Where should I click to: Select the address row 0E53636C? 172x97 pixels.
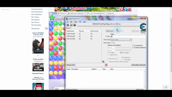[84, 36]
